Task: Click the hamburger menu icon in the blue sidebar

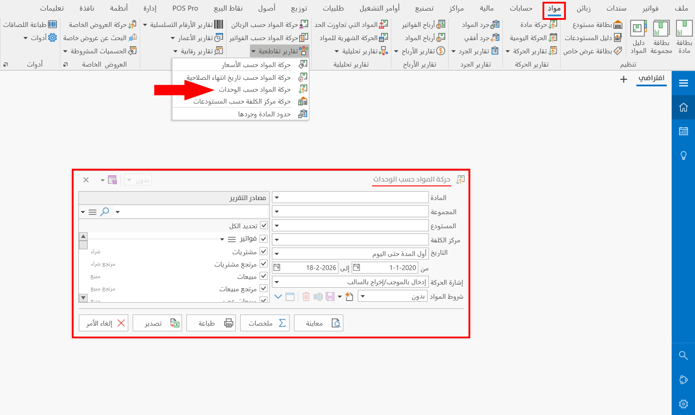Action: [x=684, y=83]
